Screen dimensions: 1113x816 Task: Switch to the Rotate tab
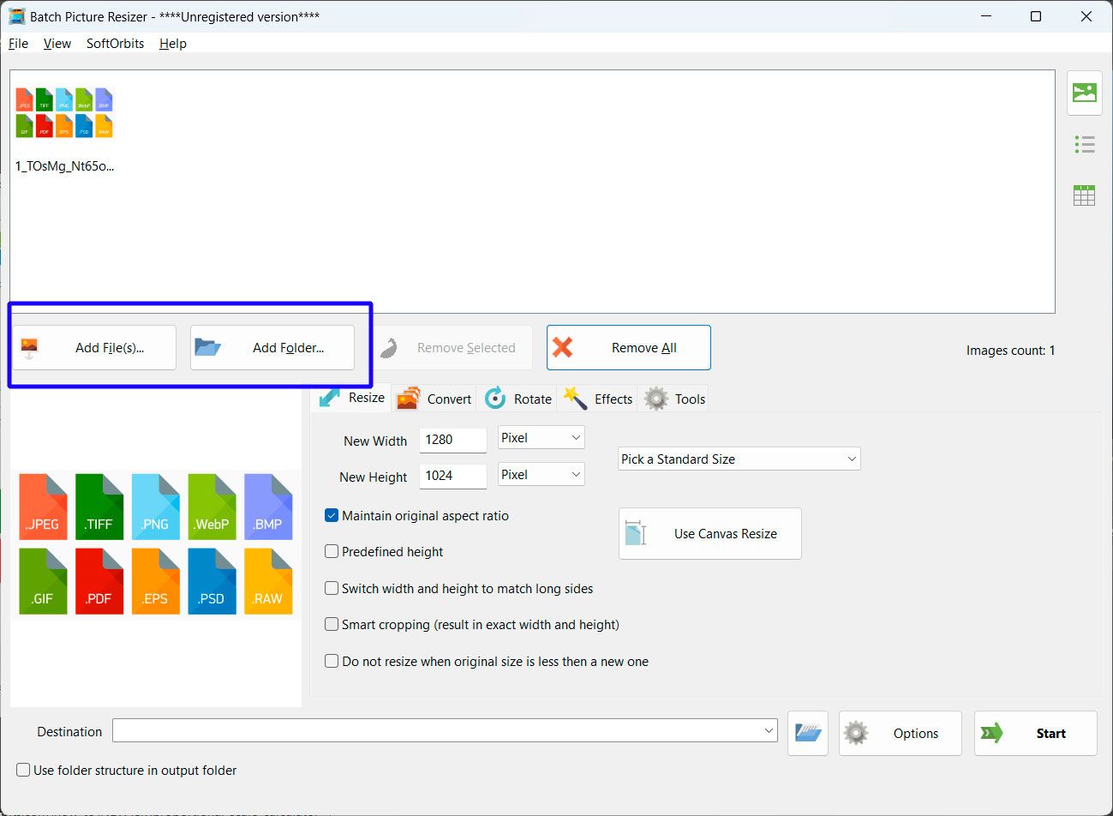pos(518,399)
